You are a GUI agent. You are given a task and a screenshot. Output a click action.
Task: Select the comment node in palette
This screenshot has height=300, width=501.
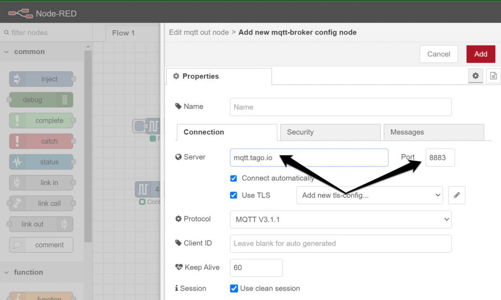click(x=41, y=245)
